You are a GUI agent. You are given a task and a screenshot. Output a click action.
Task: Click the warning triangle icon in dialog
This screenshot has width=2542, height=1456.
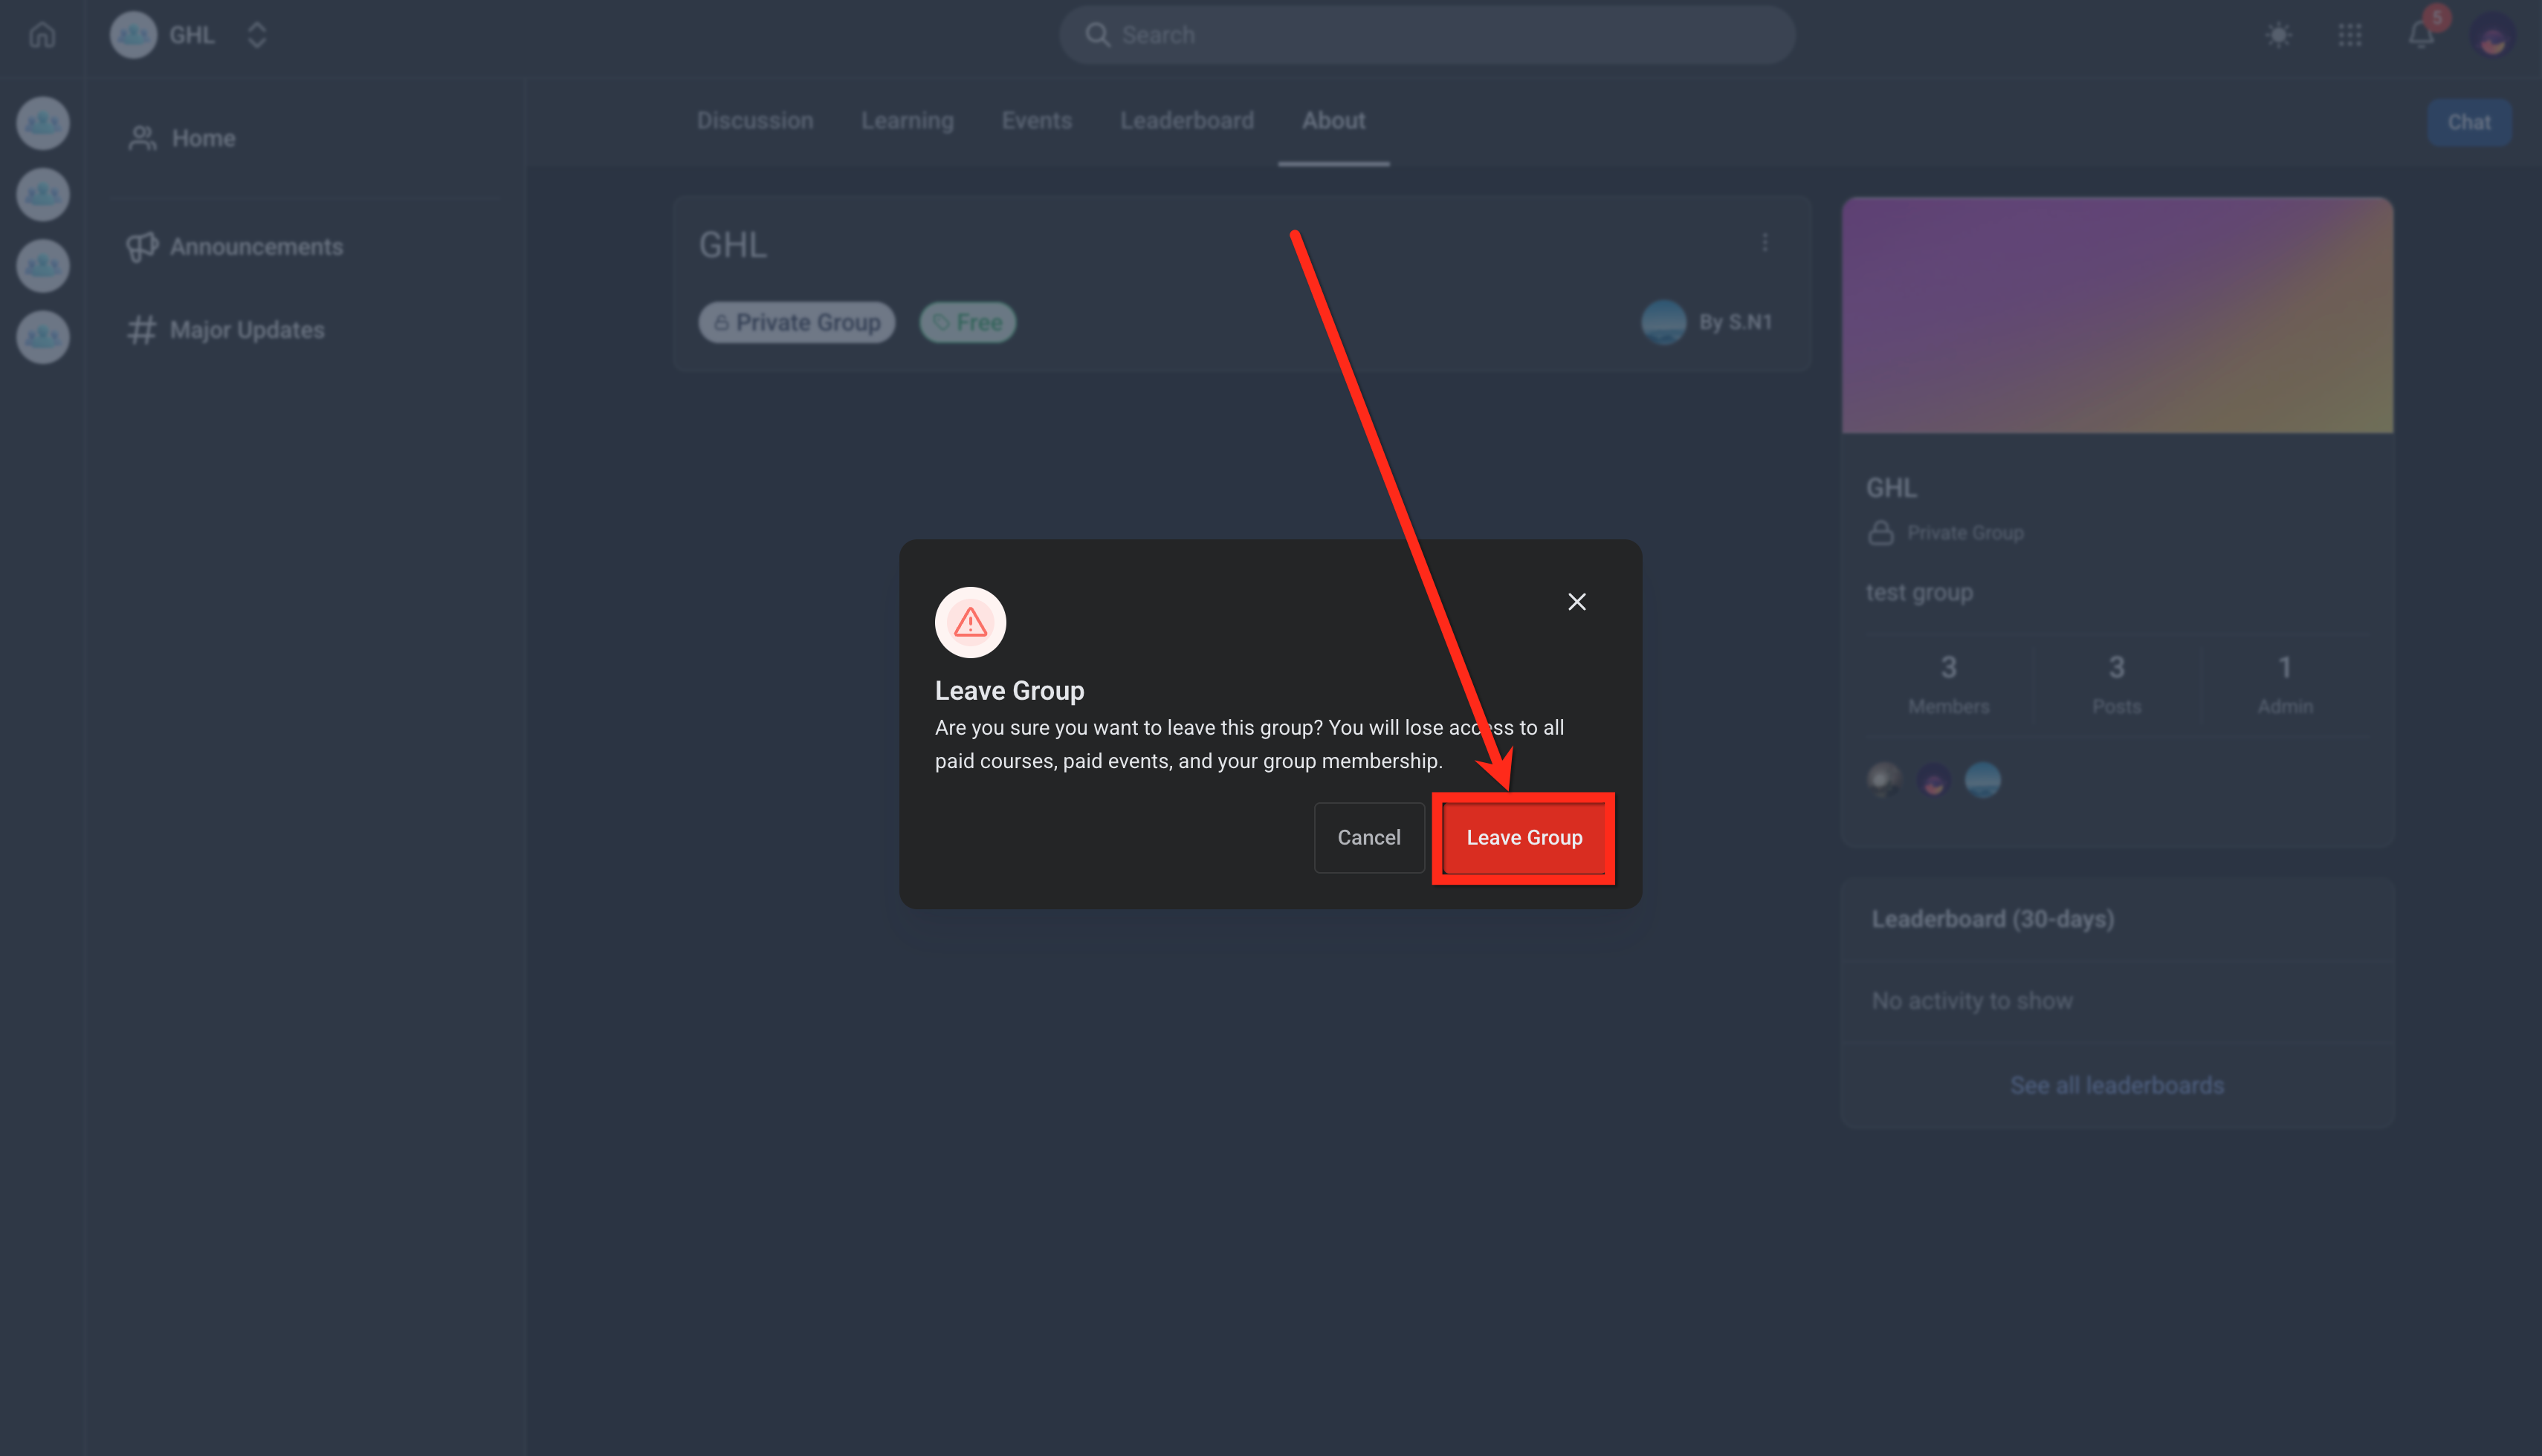click(969, 622)
